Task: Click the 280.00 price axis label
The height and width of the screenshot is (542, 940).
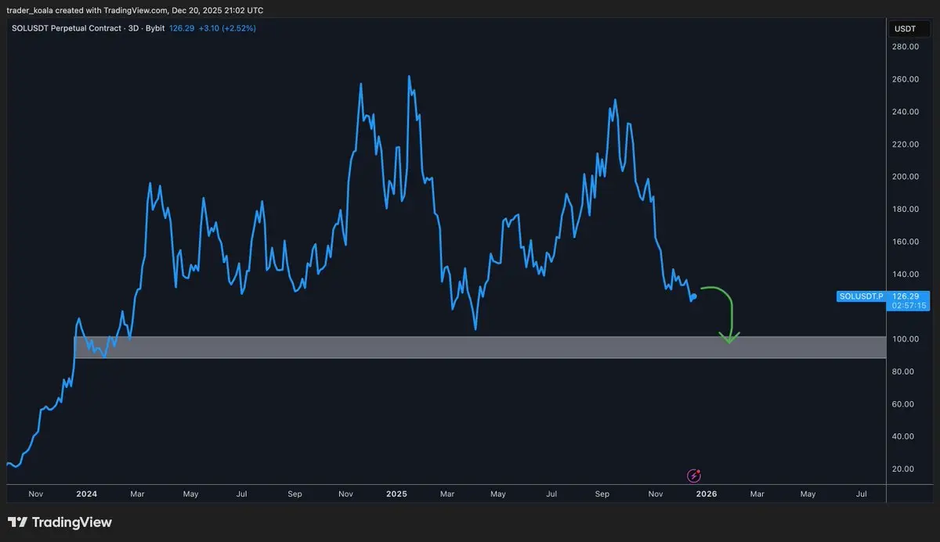Action: coord(905,47)
